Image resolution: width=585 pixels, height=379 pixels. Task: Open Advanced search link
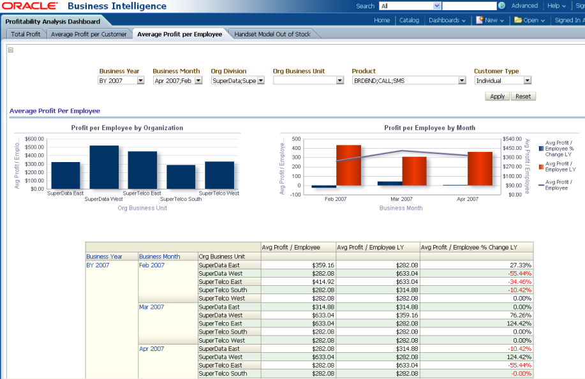524,6
